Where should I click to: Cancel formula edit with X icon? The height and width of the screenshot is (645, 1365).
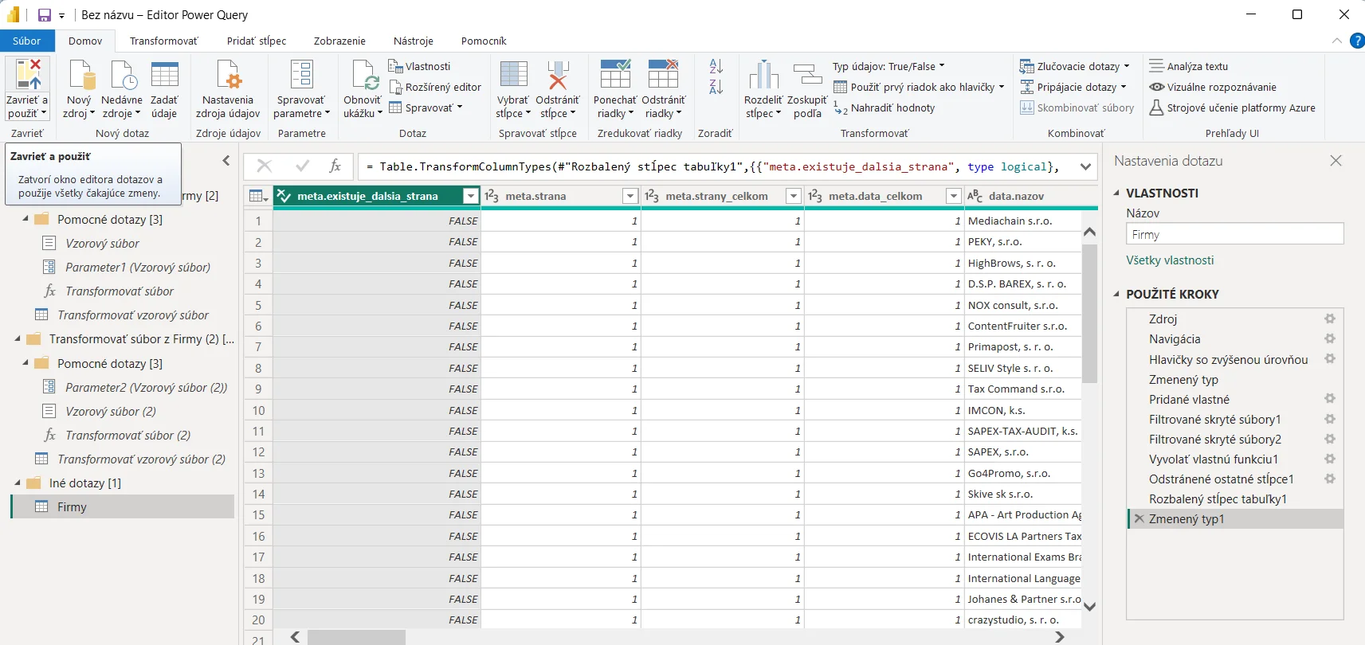coord(265,166)
